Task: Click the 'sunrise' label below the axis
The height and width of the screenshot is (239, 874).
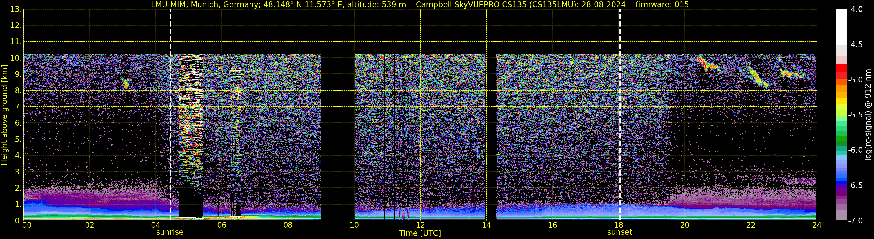Action: (170, 232)
